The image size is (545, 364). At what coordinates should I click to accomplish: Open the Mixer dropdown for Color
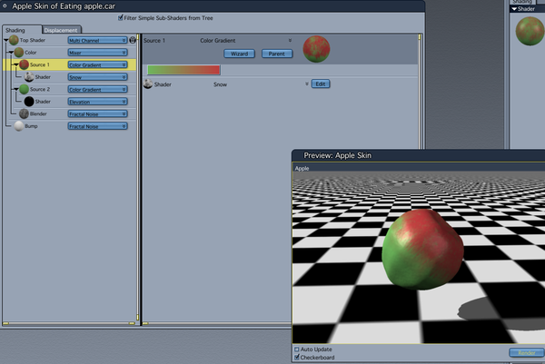point(98,53)
